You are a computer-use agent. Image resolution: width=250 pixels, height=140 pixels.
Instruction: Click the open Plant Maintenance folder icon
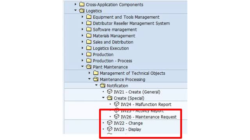pyautogui.click(x=89, y=67)
